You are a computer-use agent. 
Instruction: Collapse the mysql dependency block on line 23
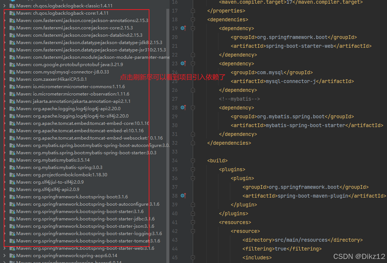[193, 64]
